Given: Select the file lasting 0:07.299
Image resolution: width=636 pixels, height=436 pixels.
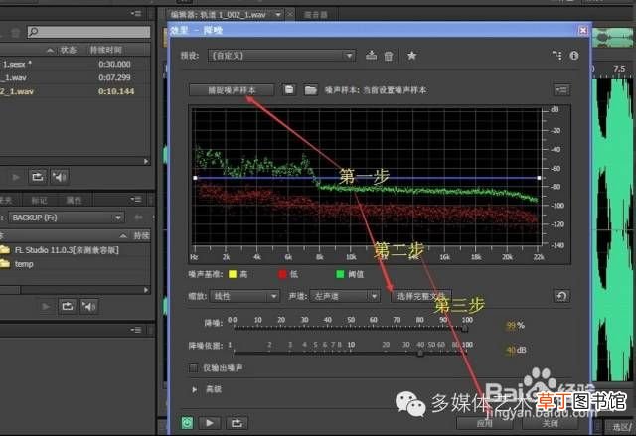Looking at the screenshot, I should point(76,77).
